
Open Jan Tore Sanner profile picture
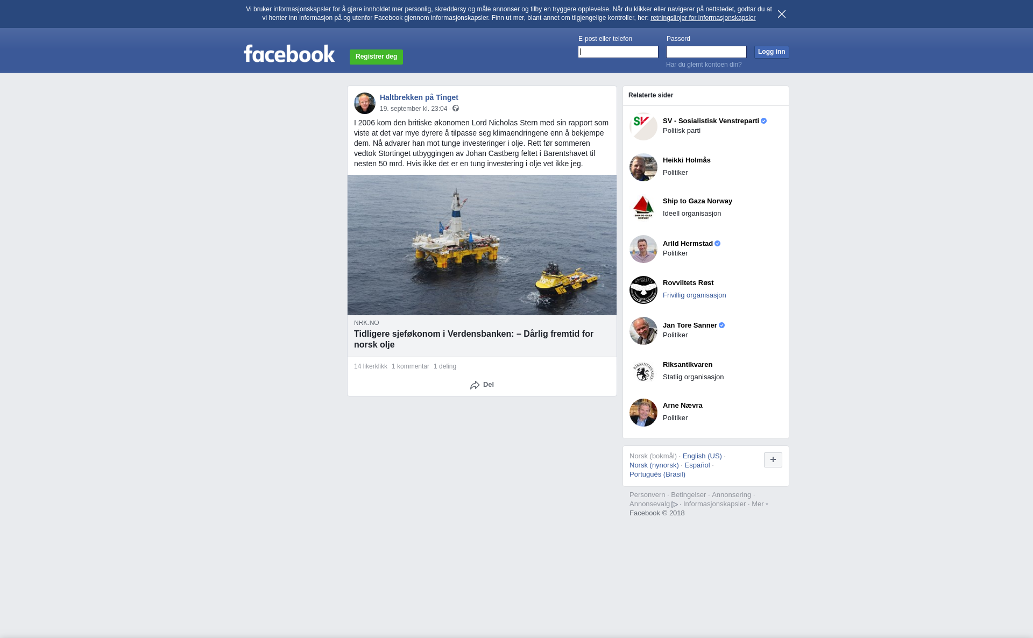click(643, 331)
